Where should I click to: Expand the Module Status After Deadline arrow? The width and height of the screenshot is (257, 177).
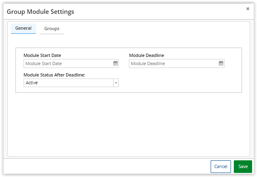coord(116,83)
